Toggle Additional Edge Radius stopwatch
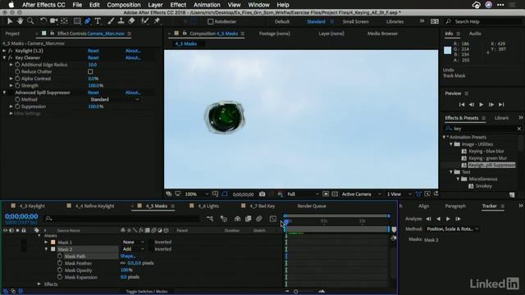Screen dimensions: 525x295 point(17,65)
